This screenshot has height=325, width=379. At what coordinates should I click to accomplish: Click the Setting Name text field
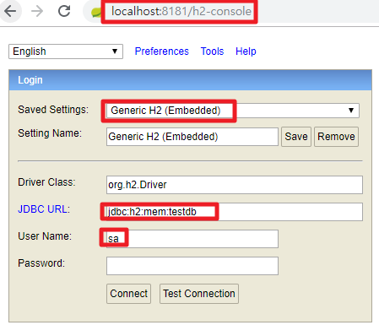point(192,137)
